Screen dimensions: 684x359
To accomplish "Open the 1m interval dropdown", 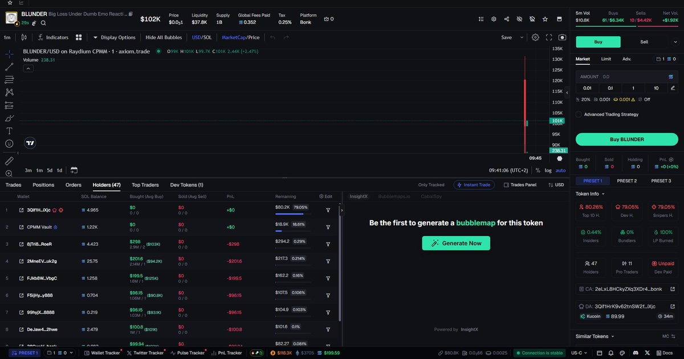I will tap(7, 38).
